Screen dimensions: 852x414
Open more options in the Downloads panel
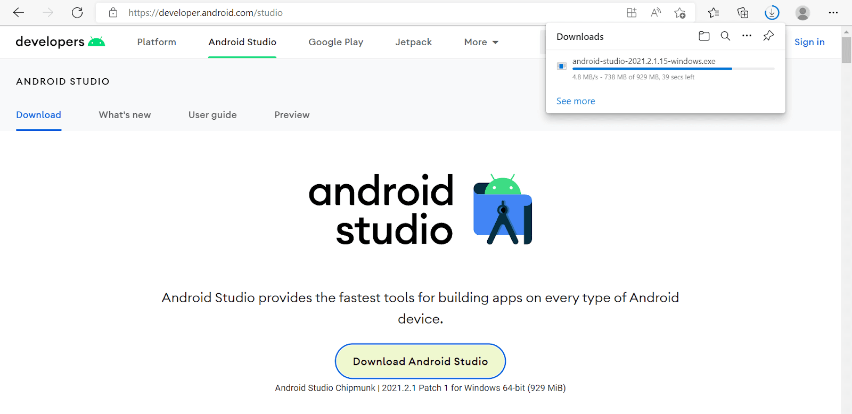(x=747, y=36)
